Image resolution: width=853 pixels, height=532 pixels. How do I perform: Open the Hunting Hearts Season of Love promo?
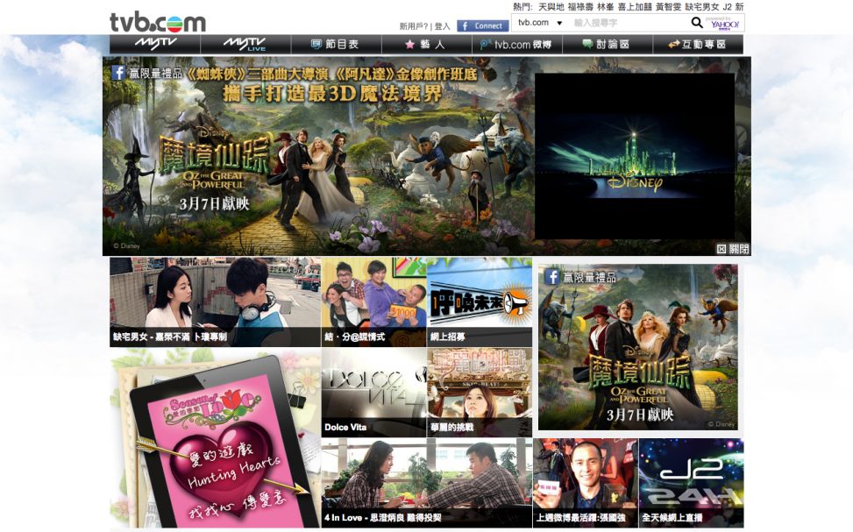(x=215, y=438)
